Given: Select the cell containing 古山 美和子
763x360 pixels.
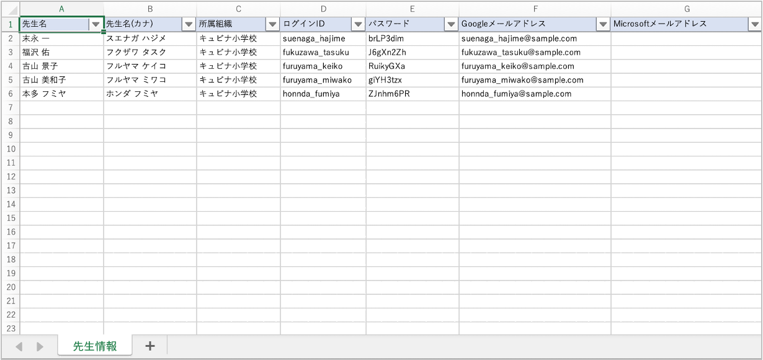Looking at the screenshot, I should (61, 80).
